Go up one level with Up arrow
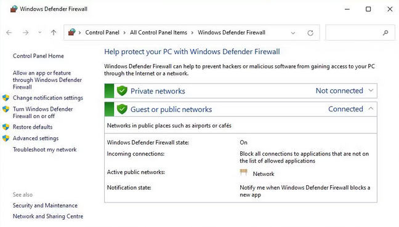 (54, 33)
